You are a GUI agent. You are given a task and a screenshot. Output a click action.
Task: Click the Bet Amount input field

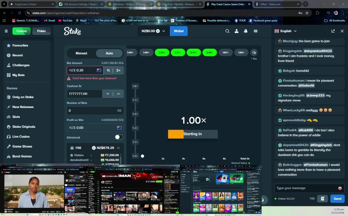[85, 70]
